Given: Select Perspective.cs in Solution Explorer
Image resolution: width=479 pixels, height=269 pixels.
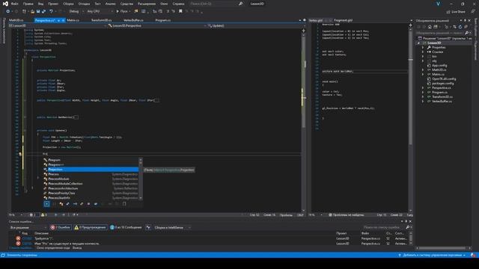Looking at the screenshot, I should point(441,88).
